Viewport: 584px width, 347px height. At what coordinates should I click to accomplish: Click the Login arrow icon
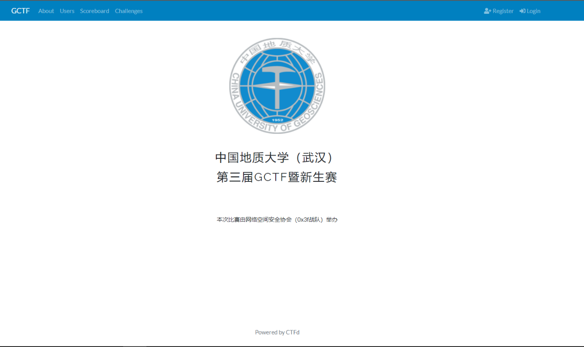click(522, 11)
